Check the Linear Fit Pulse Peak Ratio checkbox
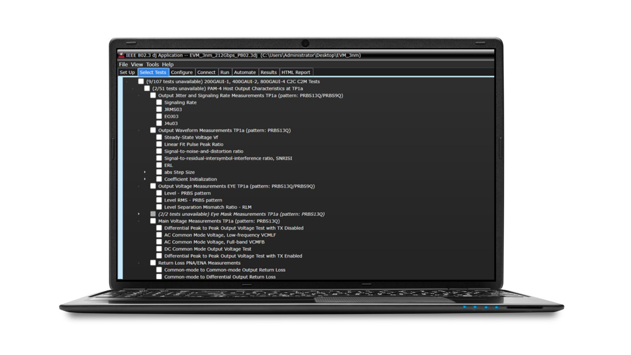631x355 pixels. click(x=159, y=144)
